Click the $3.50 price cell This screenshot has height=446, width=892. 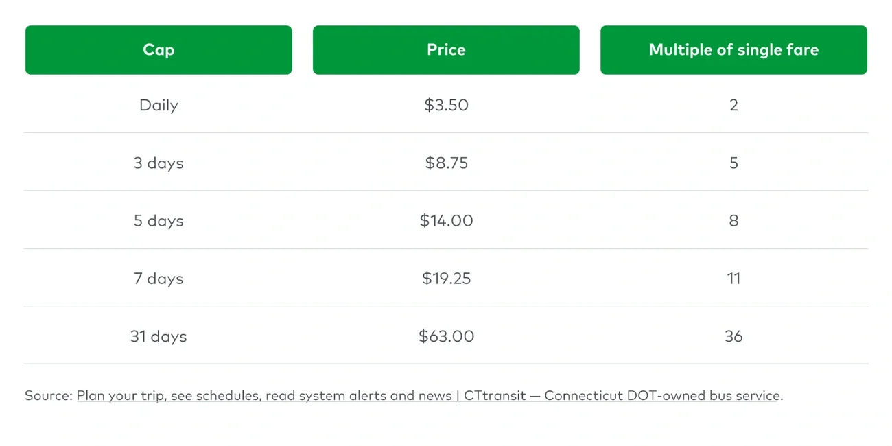(446, 106)
